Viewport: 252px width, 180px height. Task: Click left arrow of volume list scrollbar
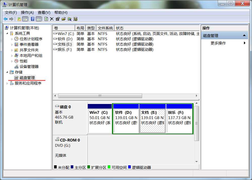click(x=55, y=96)
